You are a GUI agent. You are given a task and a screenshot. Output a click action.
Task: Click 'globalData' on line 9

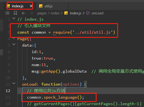(x=74, y=71)
